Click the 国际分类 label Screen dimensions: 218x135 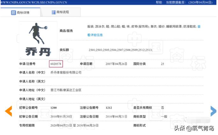[140, 64]
